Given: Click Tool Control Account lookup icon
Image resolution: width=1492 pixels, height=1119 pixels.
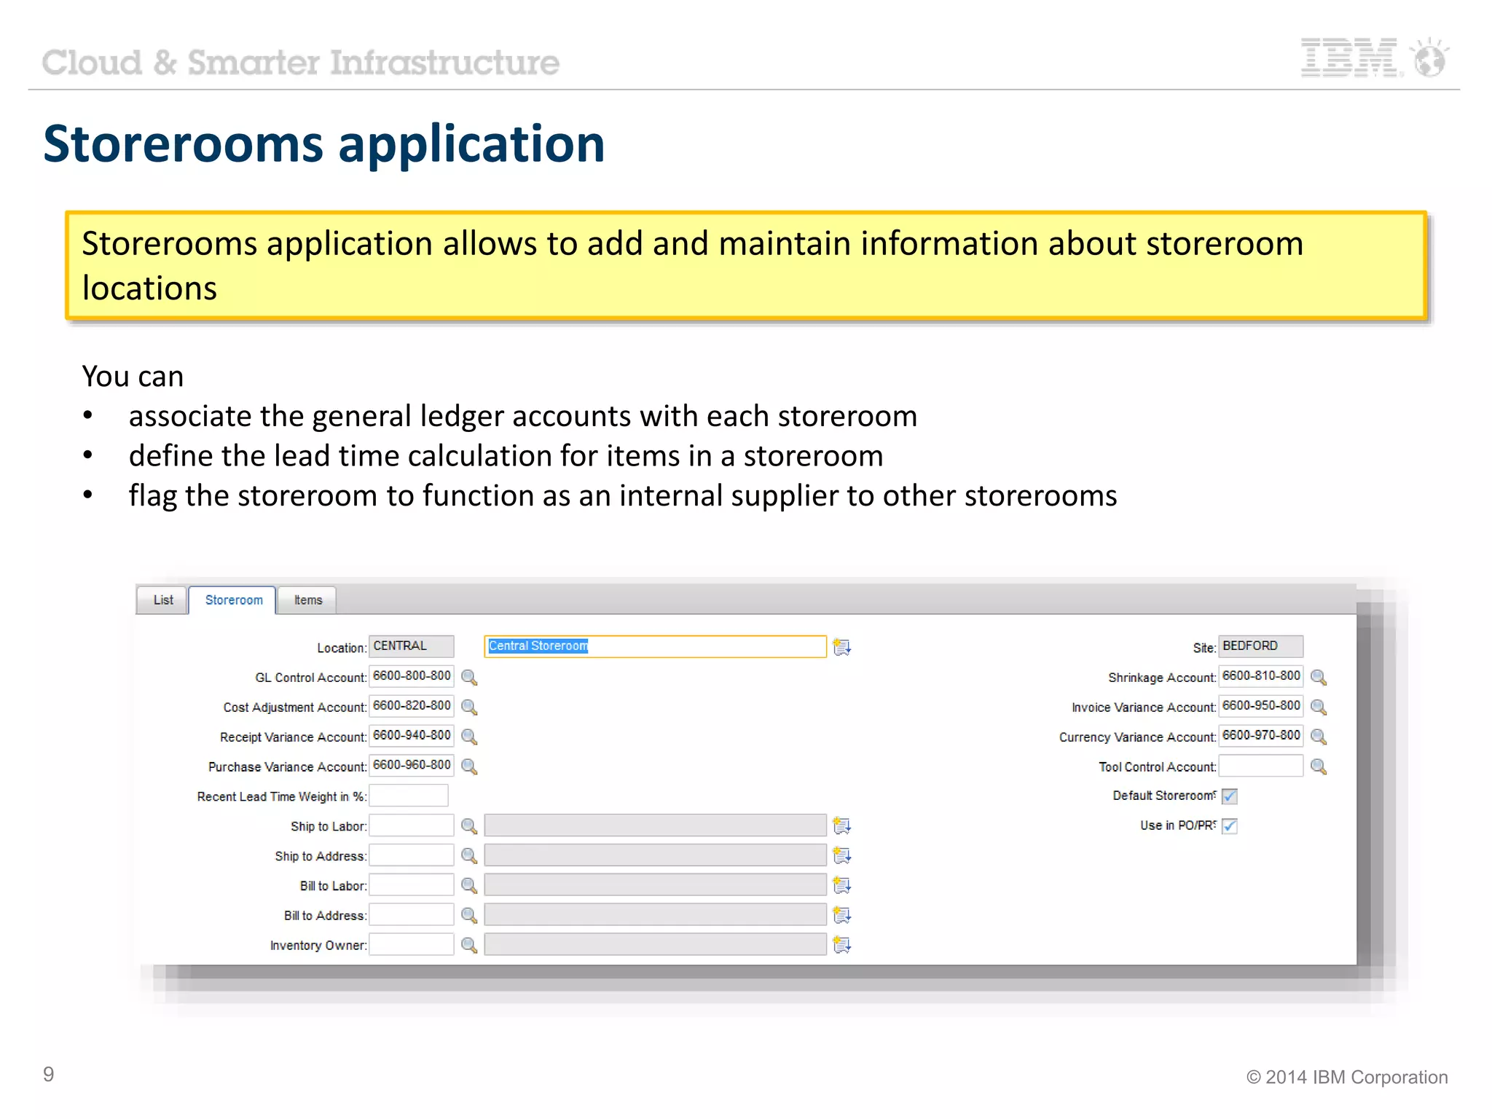Looking at the screenshot, I should (1318, 766).
